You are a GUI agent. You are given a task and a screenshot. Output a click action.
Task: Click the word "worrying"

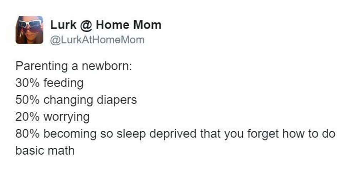click(66, 116)
